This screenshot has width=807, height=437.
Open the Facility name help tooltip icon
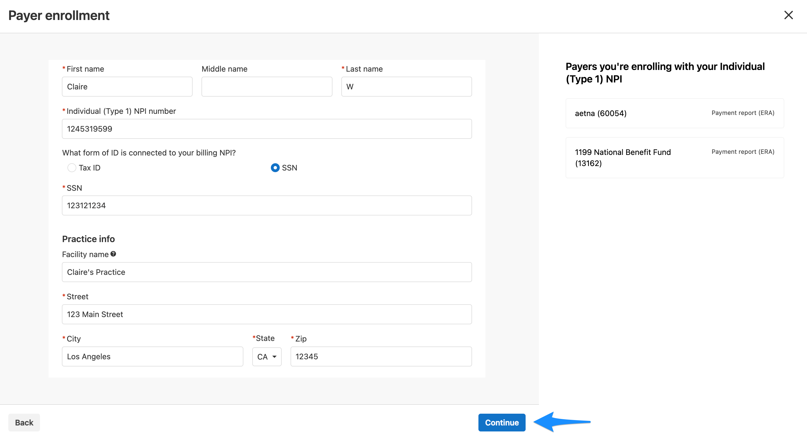click(113, 254)
